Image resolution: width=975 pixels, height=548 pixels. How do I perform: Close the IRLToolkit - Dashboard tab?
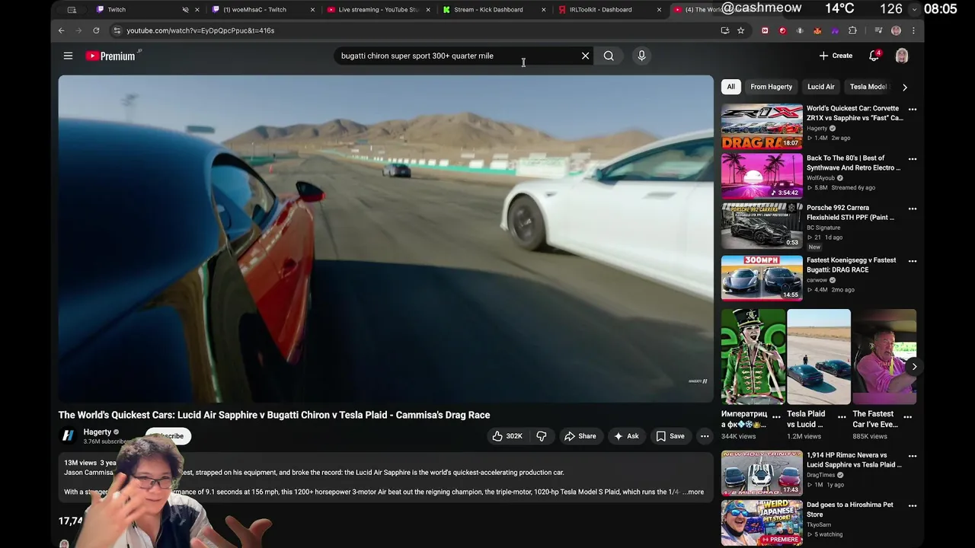pos(659,10)
